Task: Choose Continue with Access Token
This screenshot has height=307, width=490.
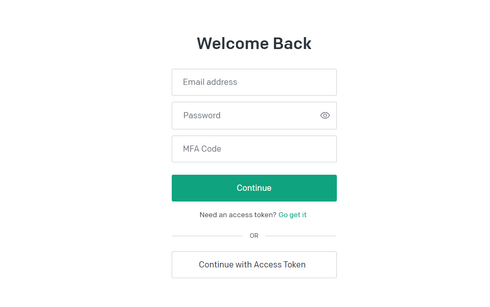Action: 254,265
